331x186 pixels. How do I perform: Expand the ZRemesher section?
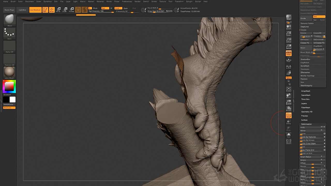point(305,72)
